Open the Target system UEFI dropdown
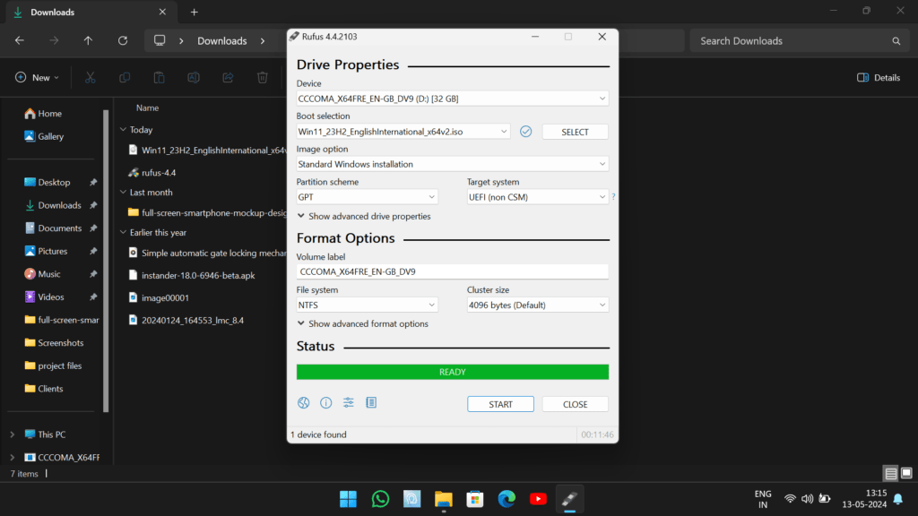 point(538,197)
